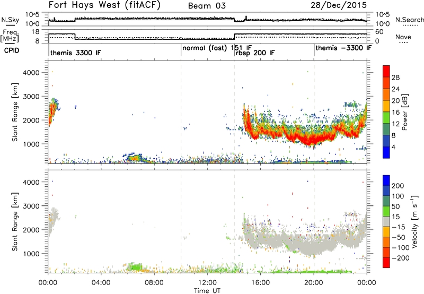Click the title 'Fort Hays West (fitACF)'

104,5
